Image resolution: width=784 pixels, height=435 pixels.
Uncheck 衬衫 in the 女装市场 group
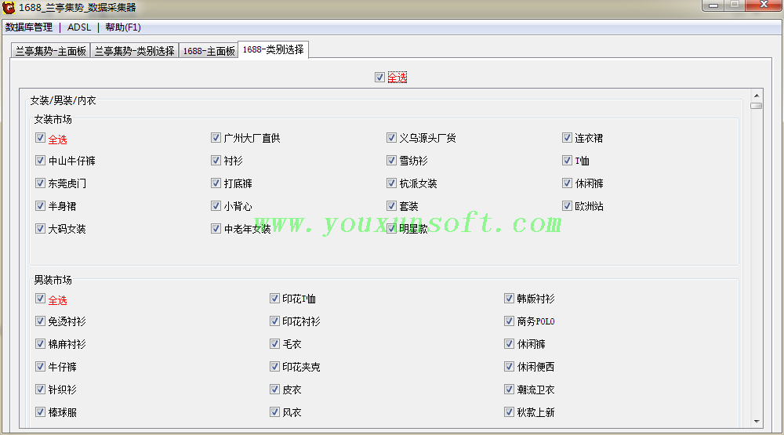(x=216, y=161)
